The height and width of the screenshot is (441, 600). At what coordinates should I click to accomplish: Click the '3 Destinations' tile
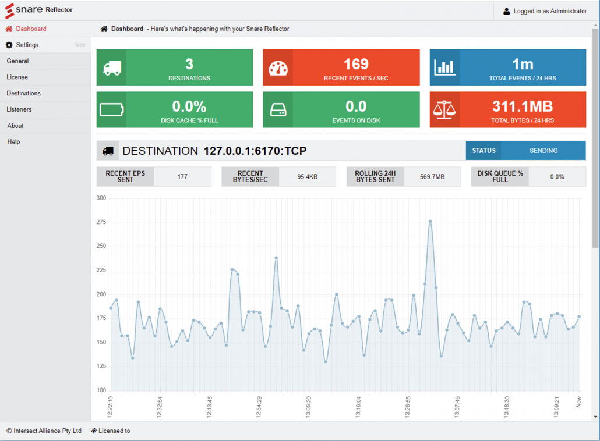(175, 67)
